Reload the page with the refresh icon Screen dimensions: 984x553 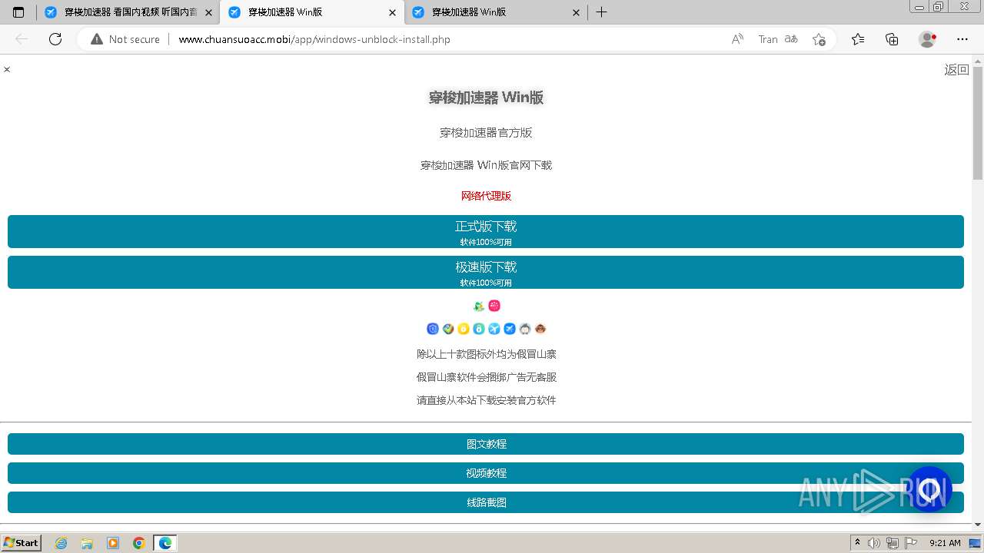pyautogui.click(x=55, y=39)
